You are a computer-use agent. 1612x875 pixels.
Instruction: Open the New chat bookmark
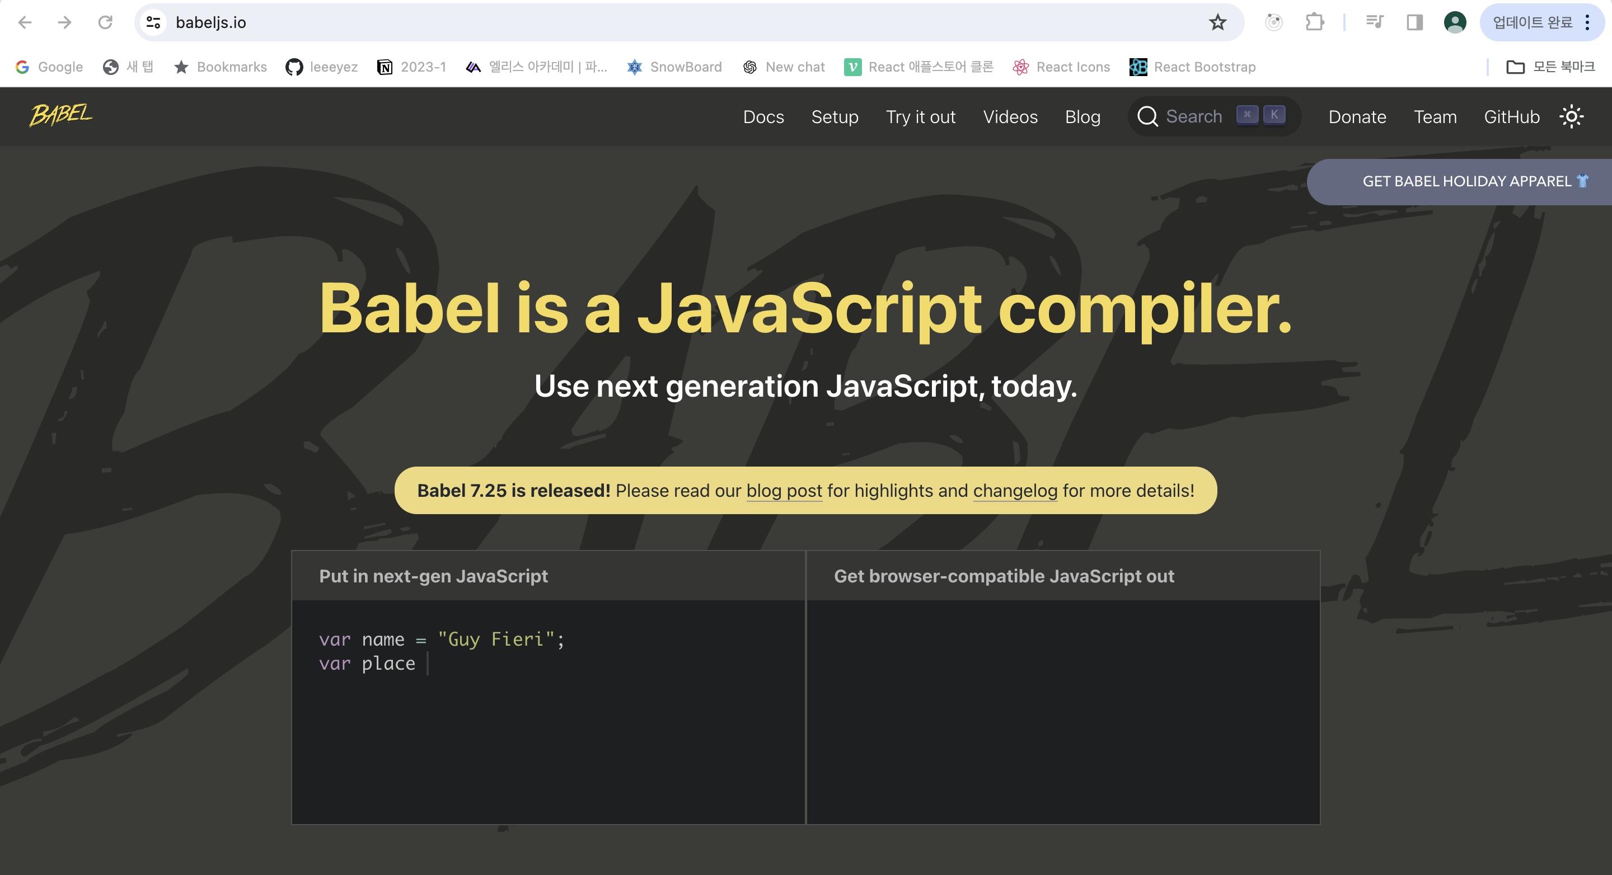[x=784, y=67]
